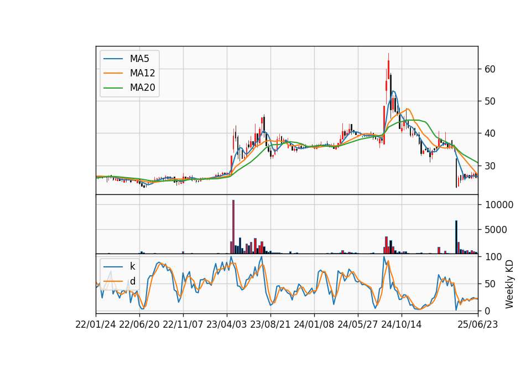The height and width of the screenshot is (382, 531).
Task: Click the green MA20 line sample in legend
Action: coord(113,88)
